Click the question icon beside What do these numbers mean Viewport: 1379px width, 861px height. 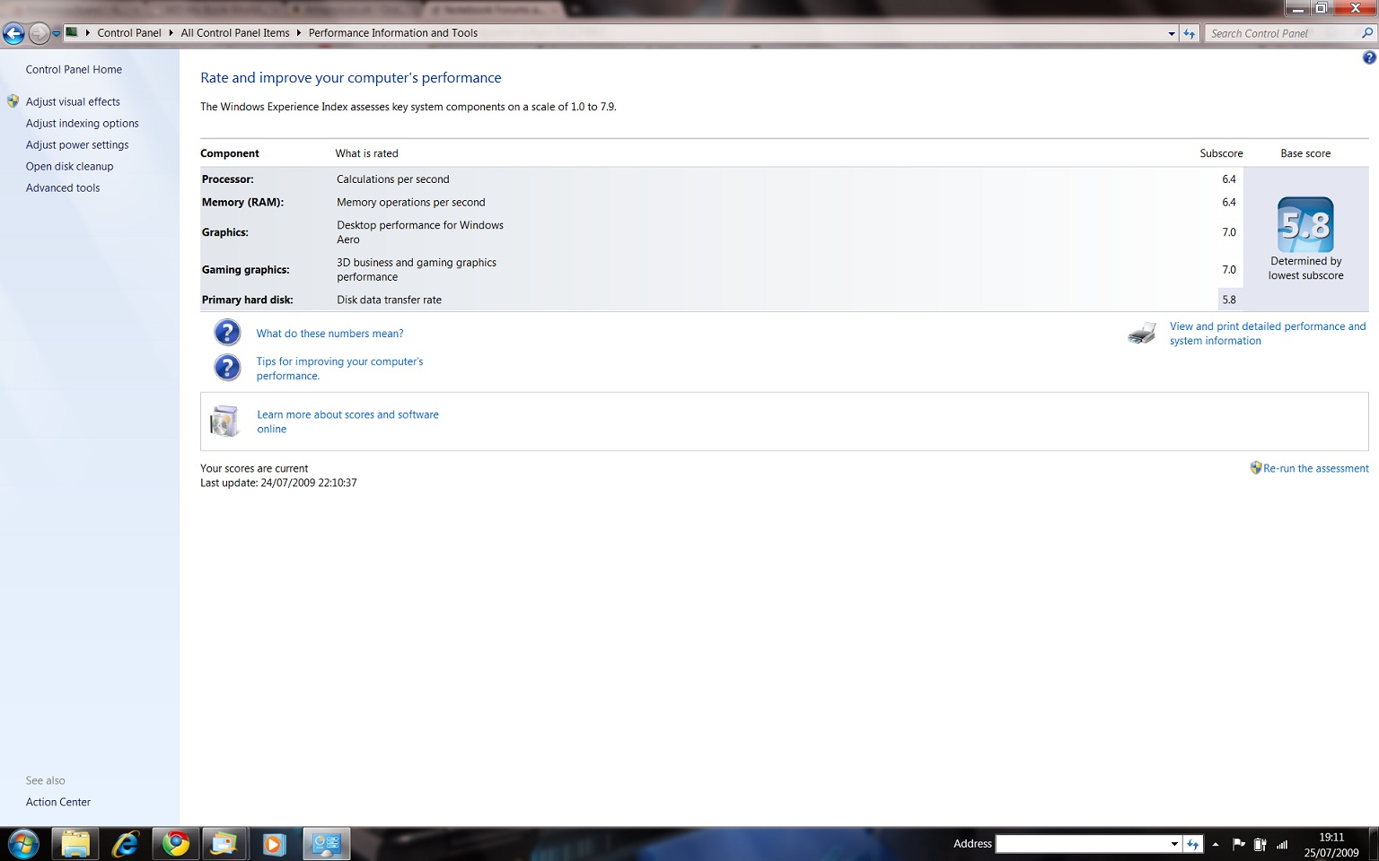227,333
